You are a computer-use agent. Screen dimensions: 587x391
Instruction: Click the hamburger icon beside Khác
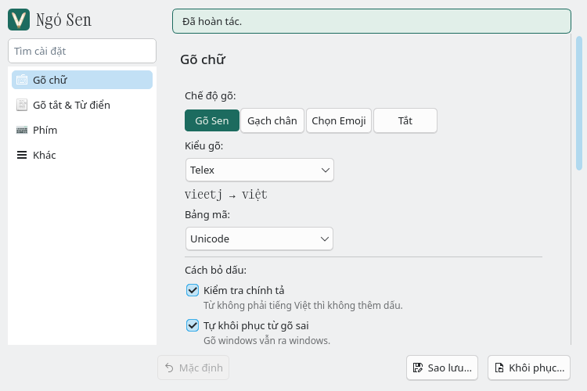pos(22,155)
